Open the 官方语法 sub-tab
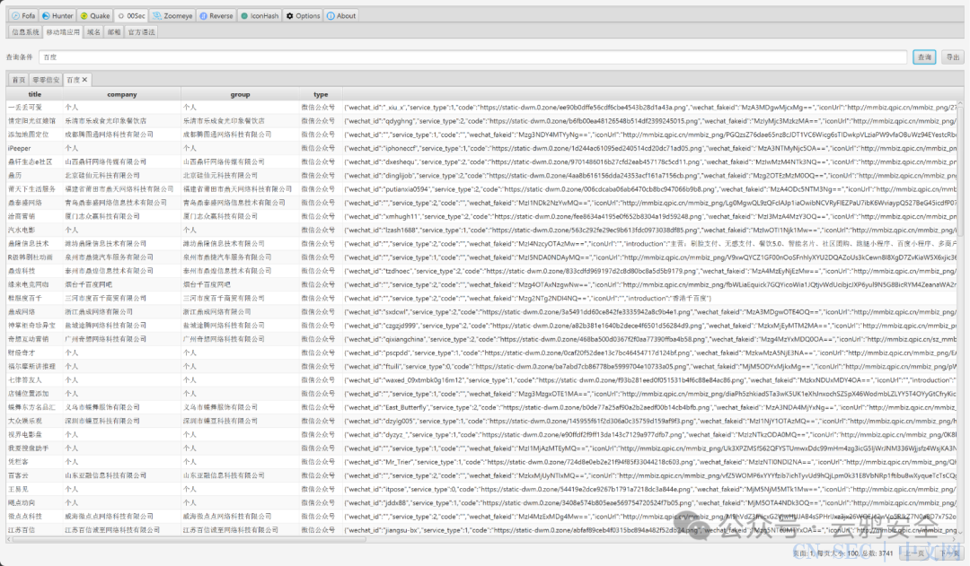 142,32
